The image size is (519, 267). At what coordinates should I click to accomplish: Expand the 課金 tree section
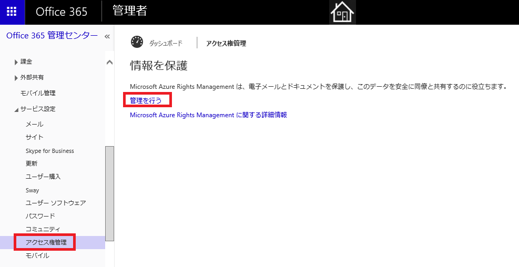point(16,62)
